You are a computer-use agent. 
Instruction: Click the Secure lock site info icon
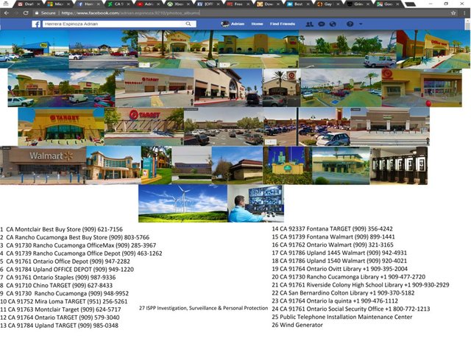pos(37,13)
